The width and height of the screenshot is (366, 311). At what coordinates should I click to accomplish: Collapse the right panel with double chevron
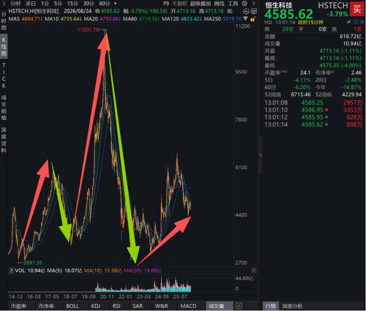[261, 155]
